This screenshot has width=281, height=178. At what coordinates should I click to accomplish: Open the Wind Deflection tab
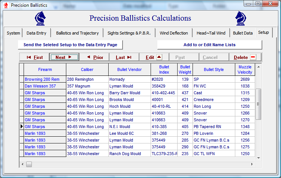[x=174, y=33]
